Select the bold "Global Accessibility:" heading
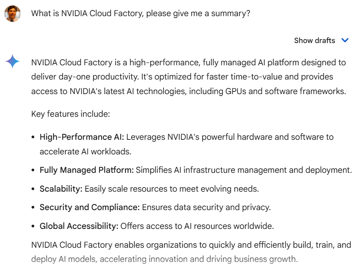 tap(79, 226)
